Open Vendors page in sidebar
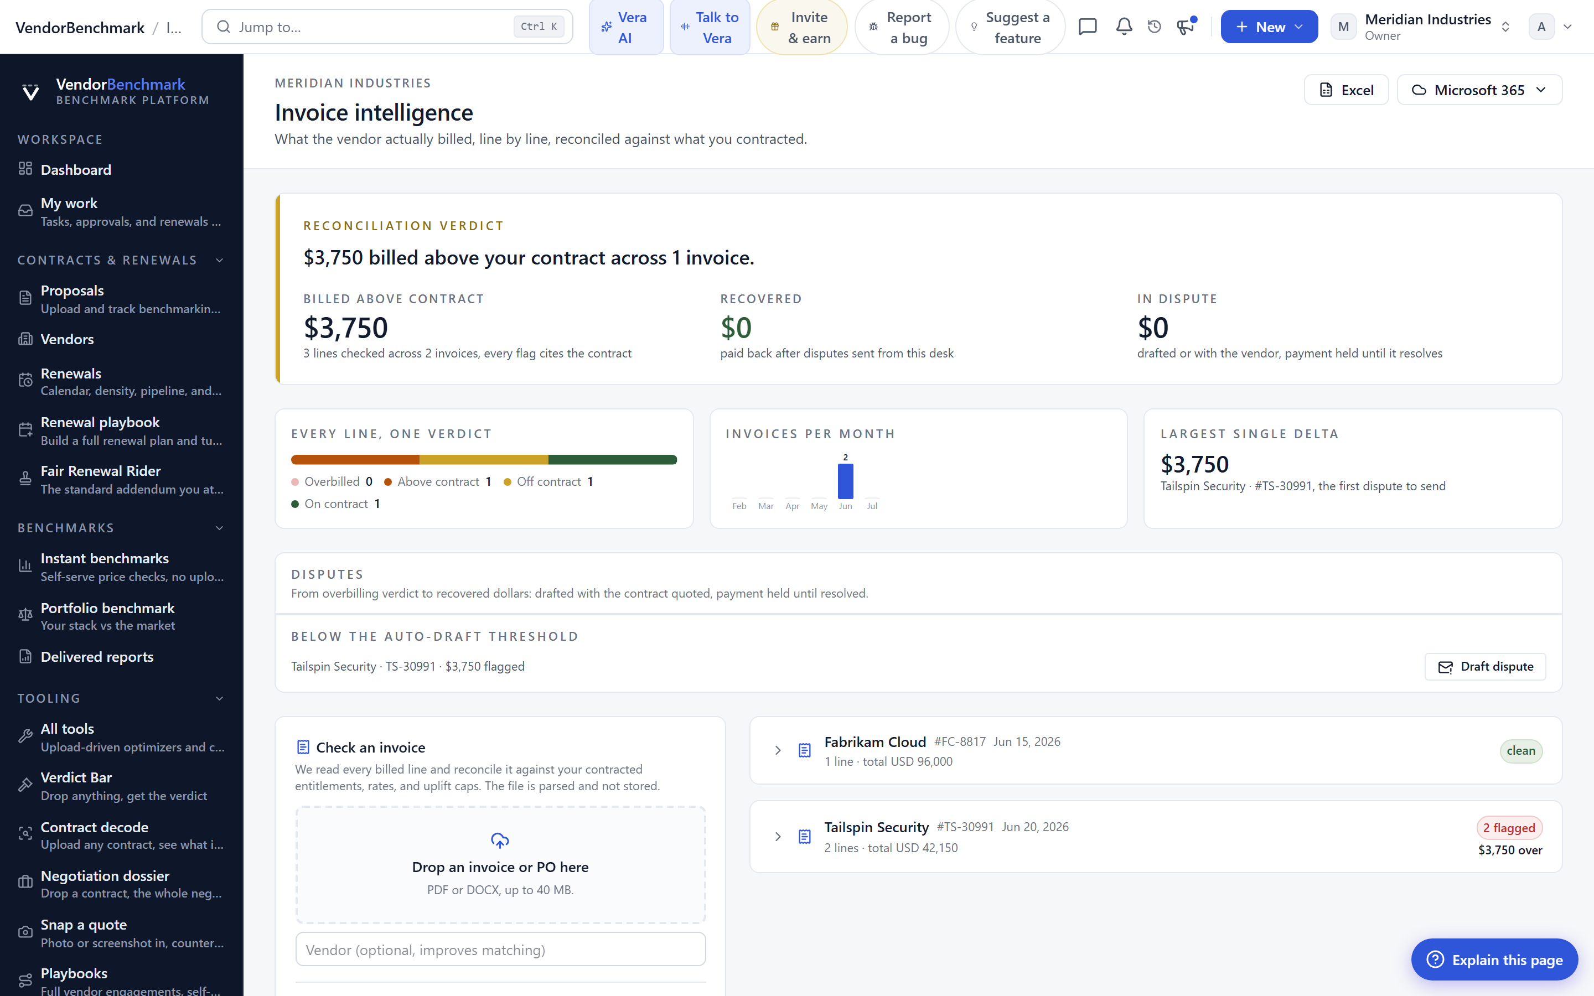 click(122, 339)
